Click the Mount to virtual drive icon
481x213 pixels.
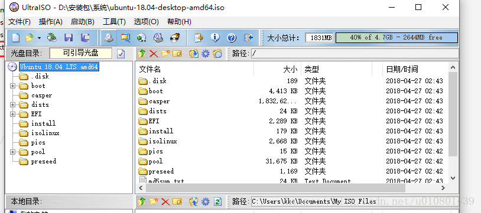[x=158, y=38]
